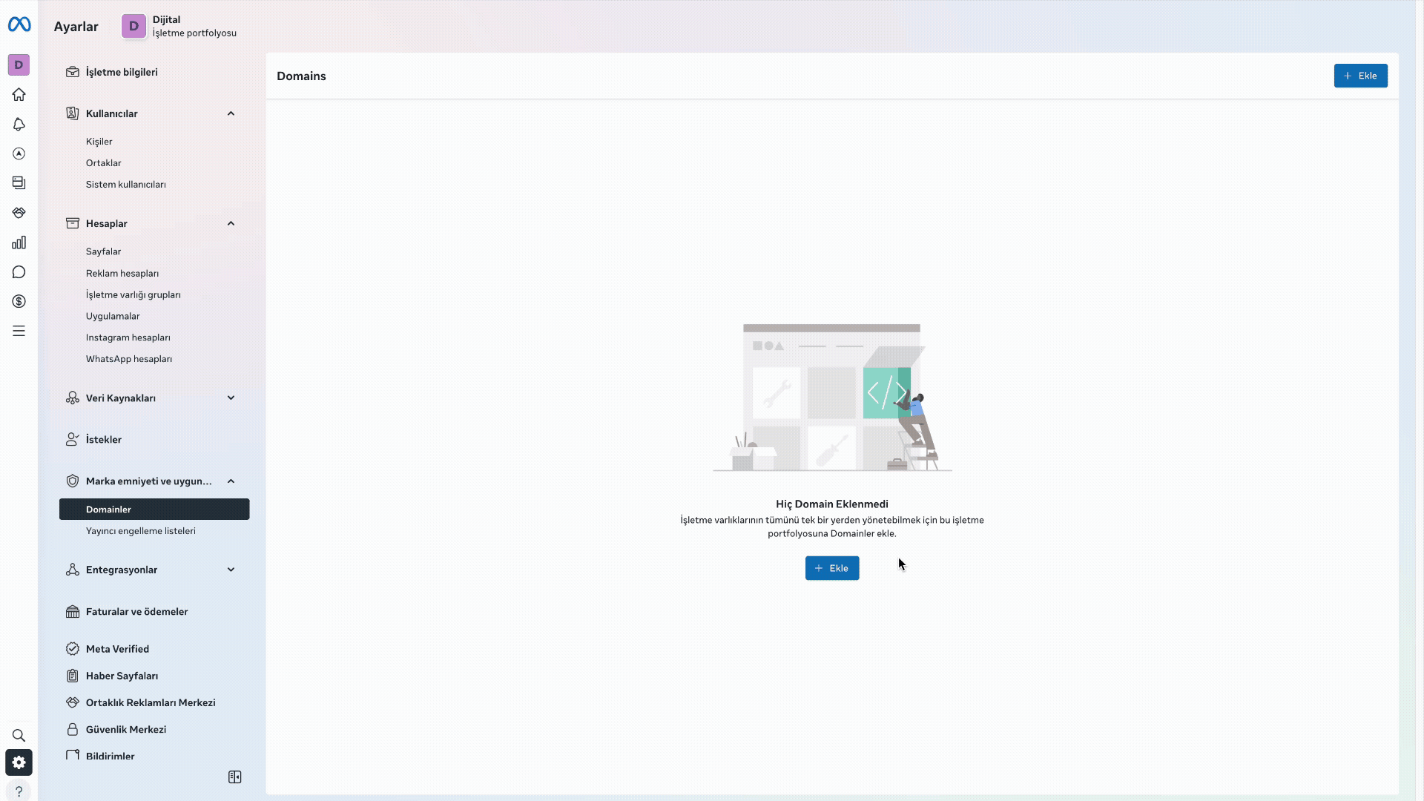The image size is (1424, 801).
Task: Open the all tools hamburger icon
Action: coord(19,331)
